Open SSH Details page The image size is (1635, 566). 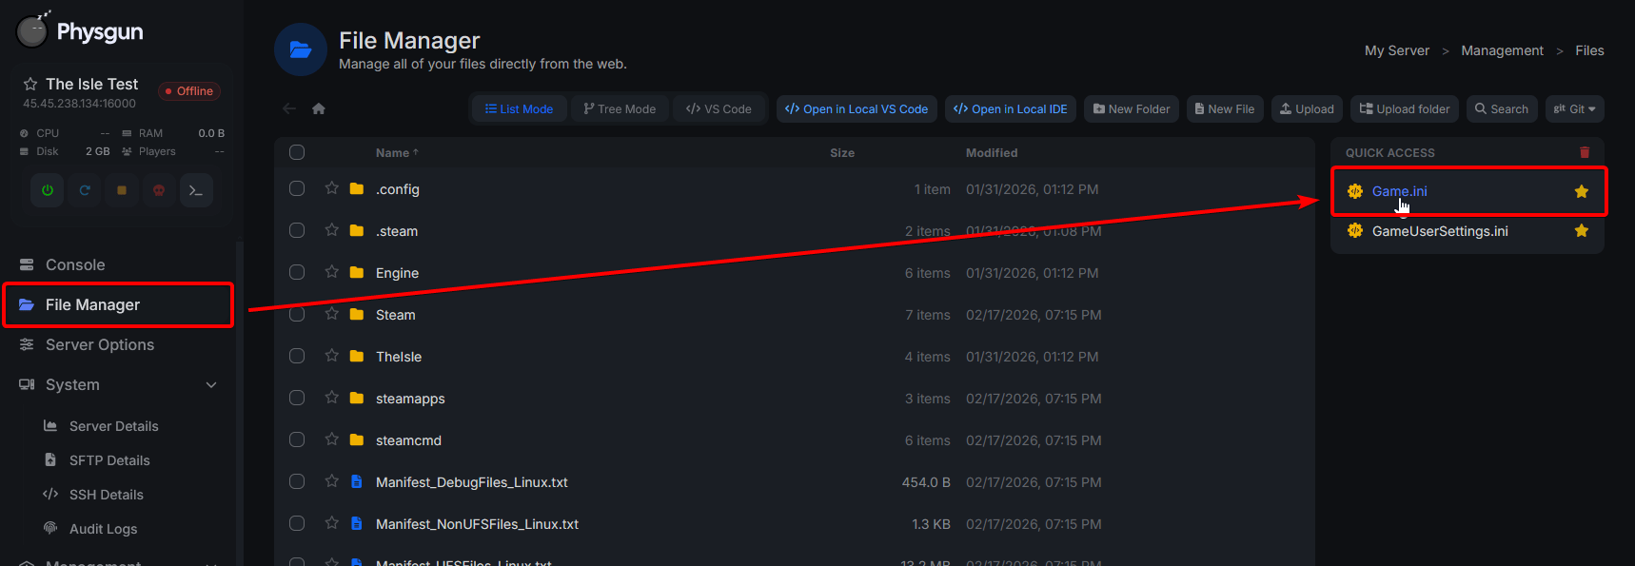[x=106, y=495]
